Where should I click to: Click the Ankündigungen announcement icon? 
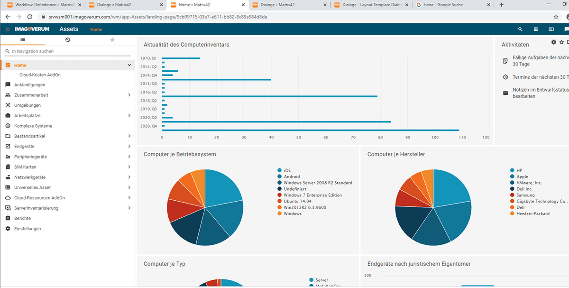(x=8, y=85)
